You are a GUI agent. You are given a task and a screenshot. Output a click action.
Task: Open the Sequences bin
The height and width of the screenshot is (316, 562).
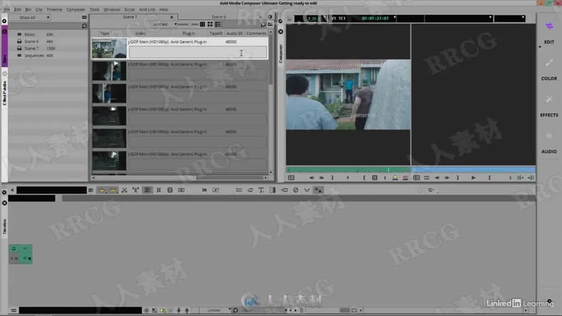(x=34, y=55)
